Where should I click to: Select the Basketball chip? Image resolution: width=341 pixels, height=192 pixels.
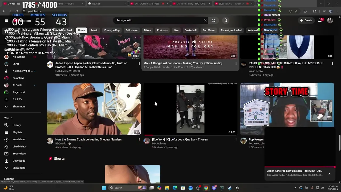tap(190, 30)
